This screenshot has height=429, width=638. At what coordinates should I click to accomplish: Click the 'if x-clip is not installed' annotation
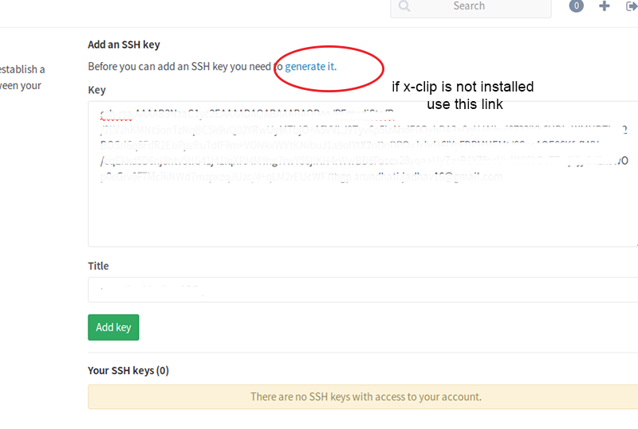pyautogui.click(x=463, y=87)
